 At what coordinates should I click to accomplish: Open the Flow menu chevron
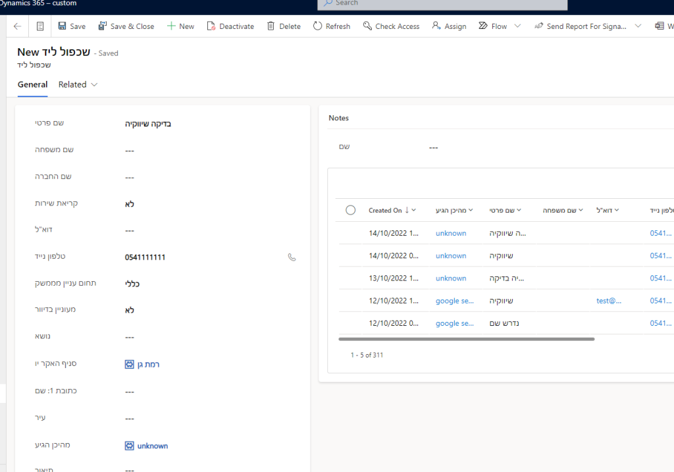coord(517,26)
